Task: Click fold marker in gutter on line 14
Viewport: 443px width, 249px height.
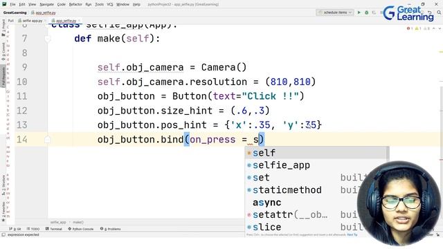Action: point(48,140)
